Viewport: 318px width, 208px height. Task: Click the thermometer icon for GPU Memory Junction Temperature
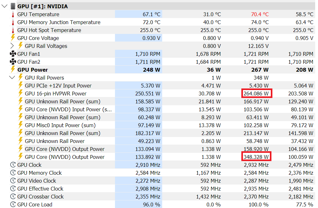tap(13, 22)
